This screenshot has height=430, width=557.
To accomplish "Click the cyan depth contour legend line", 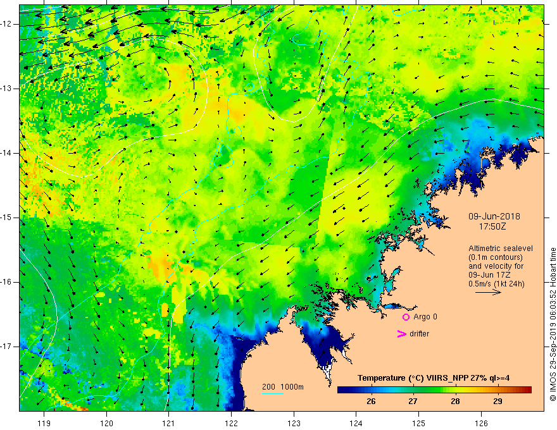I will click(x=273, y=393).
